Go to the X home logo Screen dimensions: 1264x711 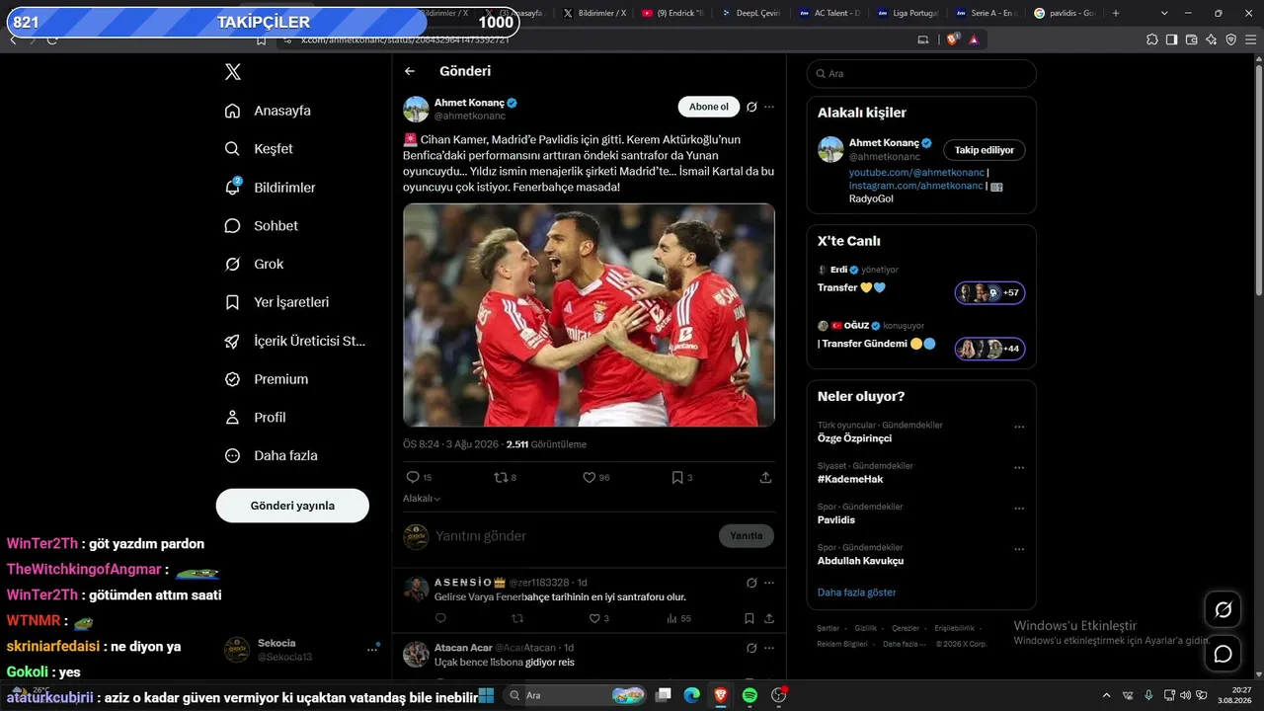[x=233, y=72]
